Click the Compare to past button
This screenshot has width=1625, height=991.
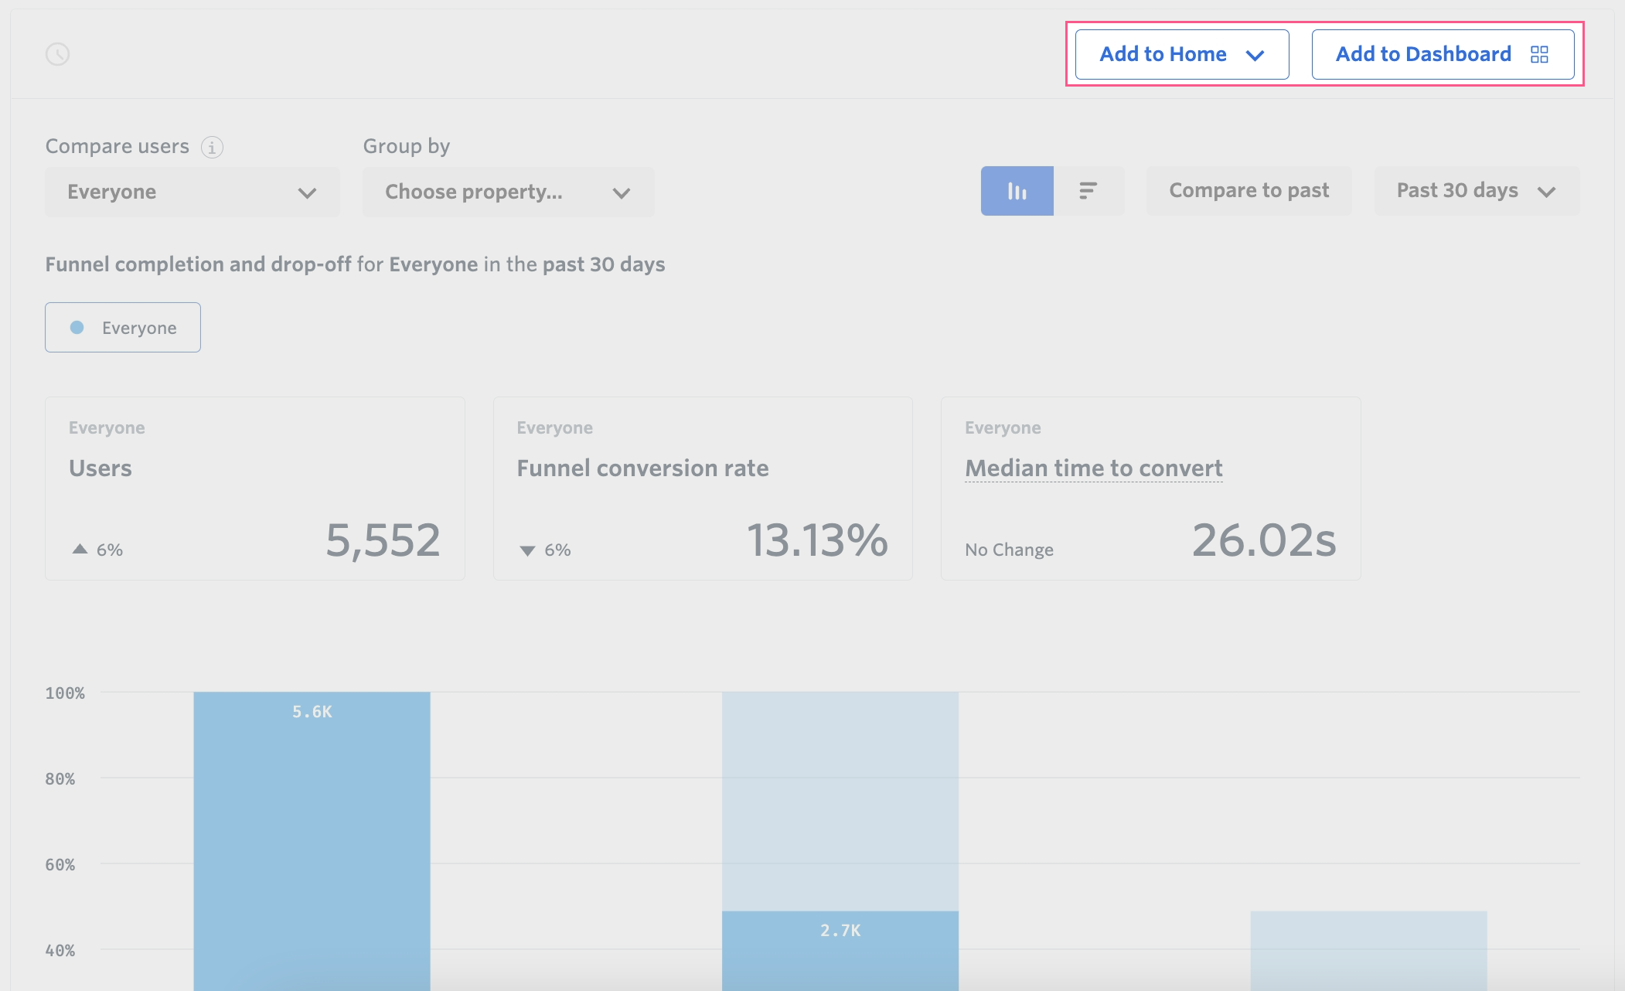click(1249, 191)
